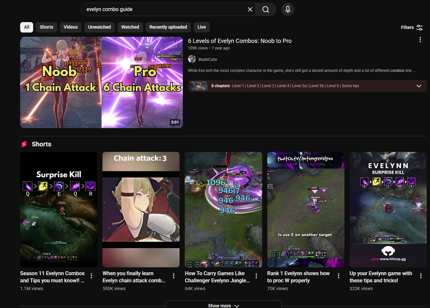Click the 8 chapters preview thumbnail

[x=199, y=86]
